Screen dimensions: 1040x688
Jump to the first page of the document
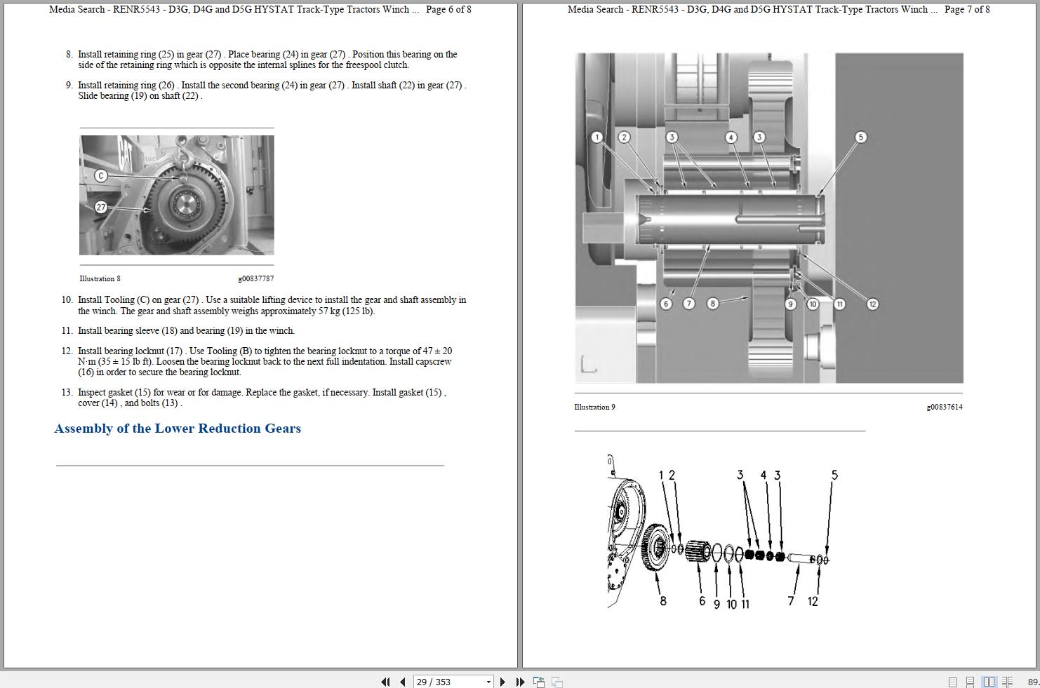tap(385, 681)
